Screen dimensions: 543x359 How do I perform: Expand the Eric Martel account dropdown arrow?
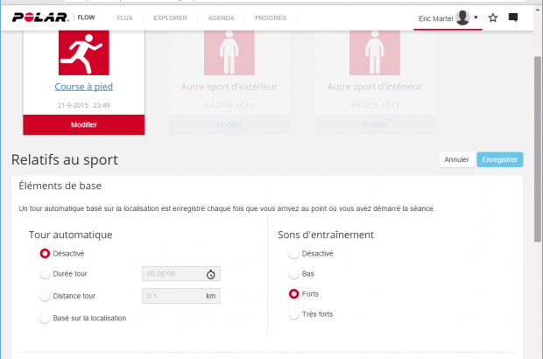point(476,18)
